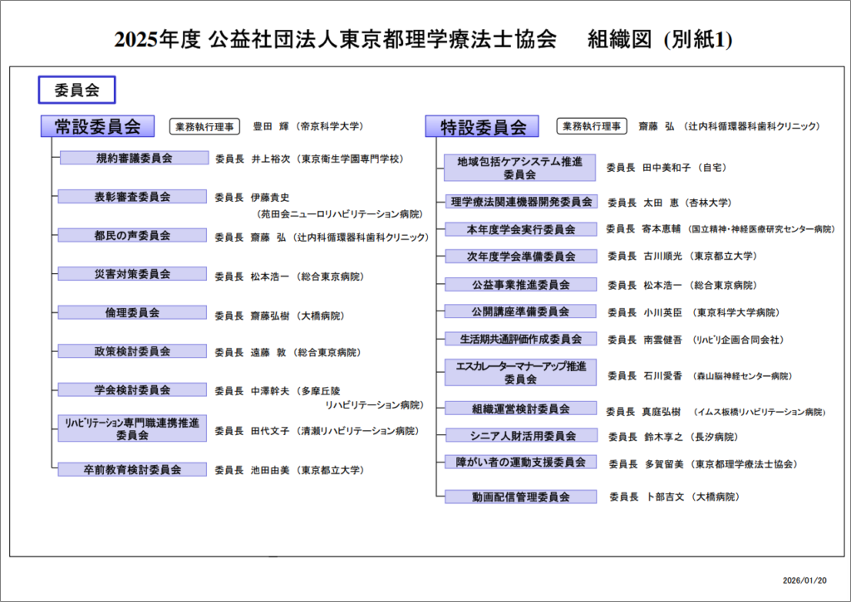
Task: Click the 理学療法関連機器開発委員会 box
Action: point(519,202)
